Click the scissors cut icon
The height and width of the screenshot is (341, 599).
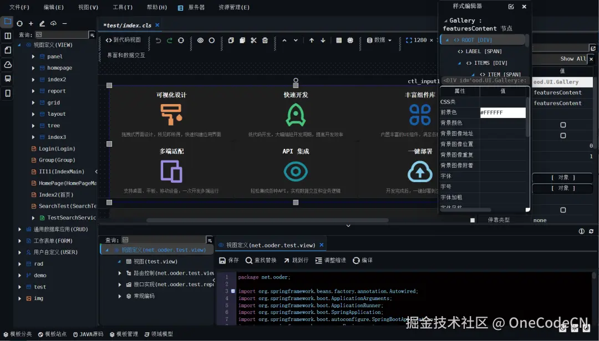[253, 40]
